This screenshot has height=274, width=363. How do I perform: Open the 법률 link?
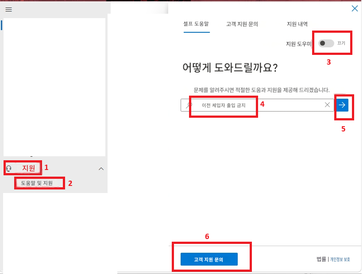coord(321,259)
